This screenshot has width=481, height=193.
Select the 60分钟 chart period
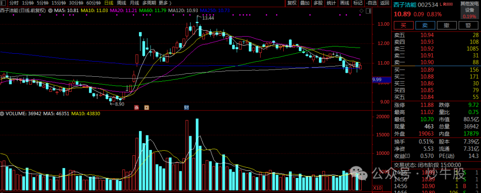94,3
